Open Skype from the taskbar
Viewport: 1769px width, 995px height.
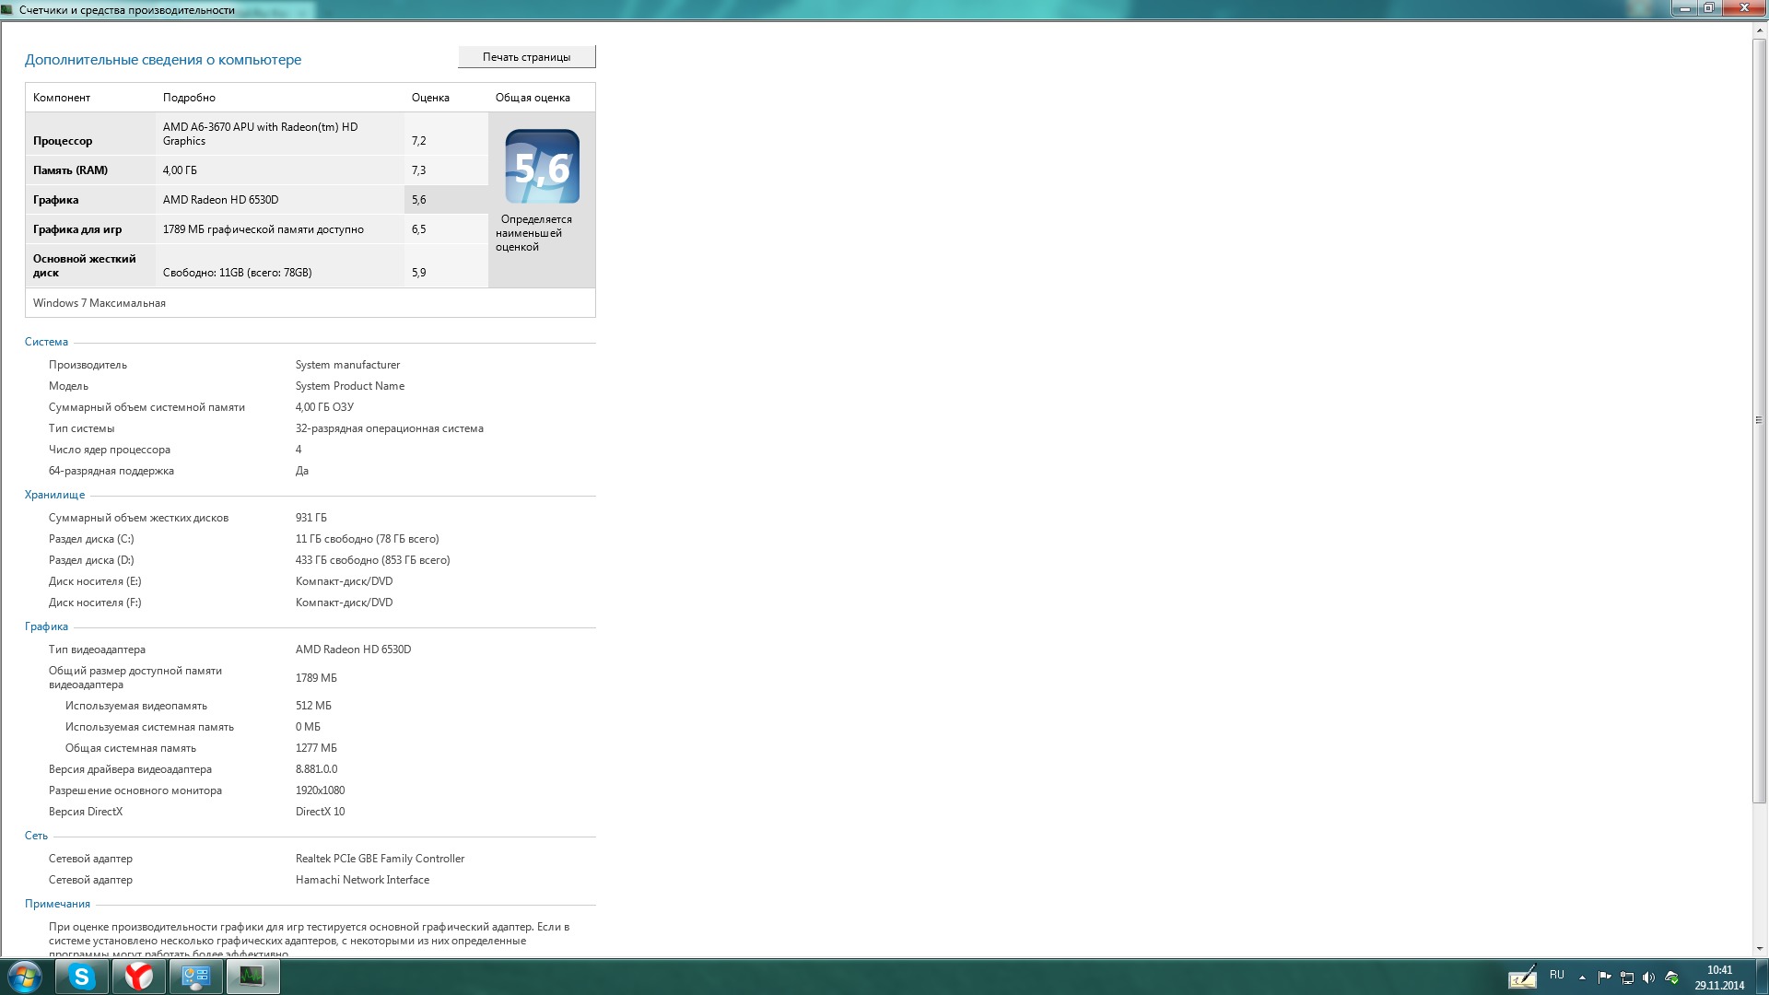point(82,977)
